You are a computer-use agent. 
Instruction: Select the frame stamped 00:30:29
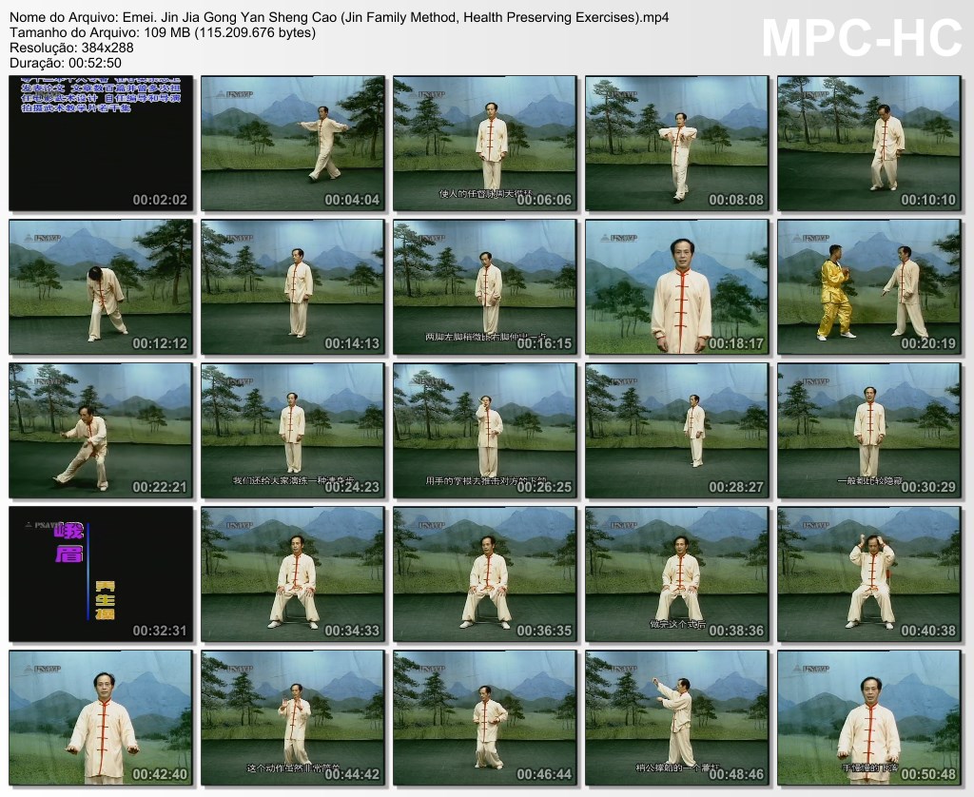pos(868,430)
